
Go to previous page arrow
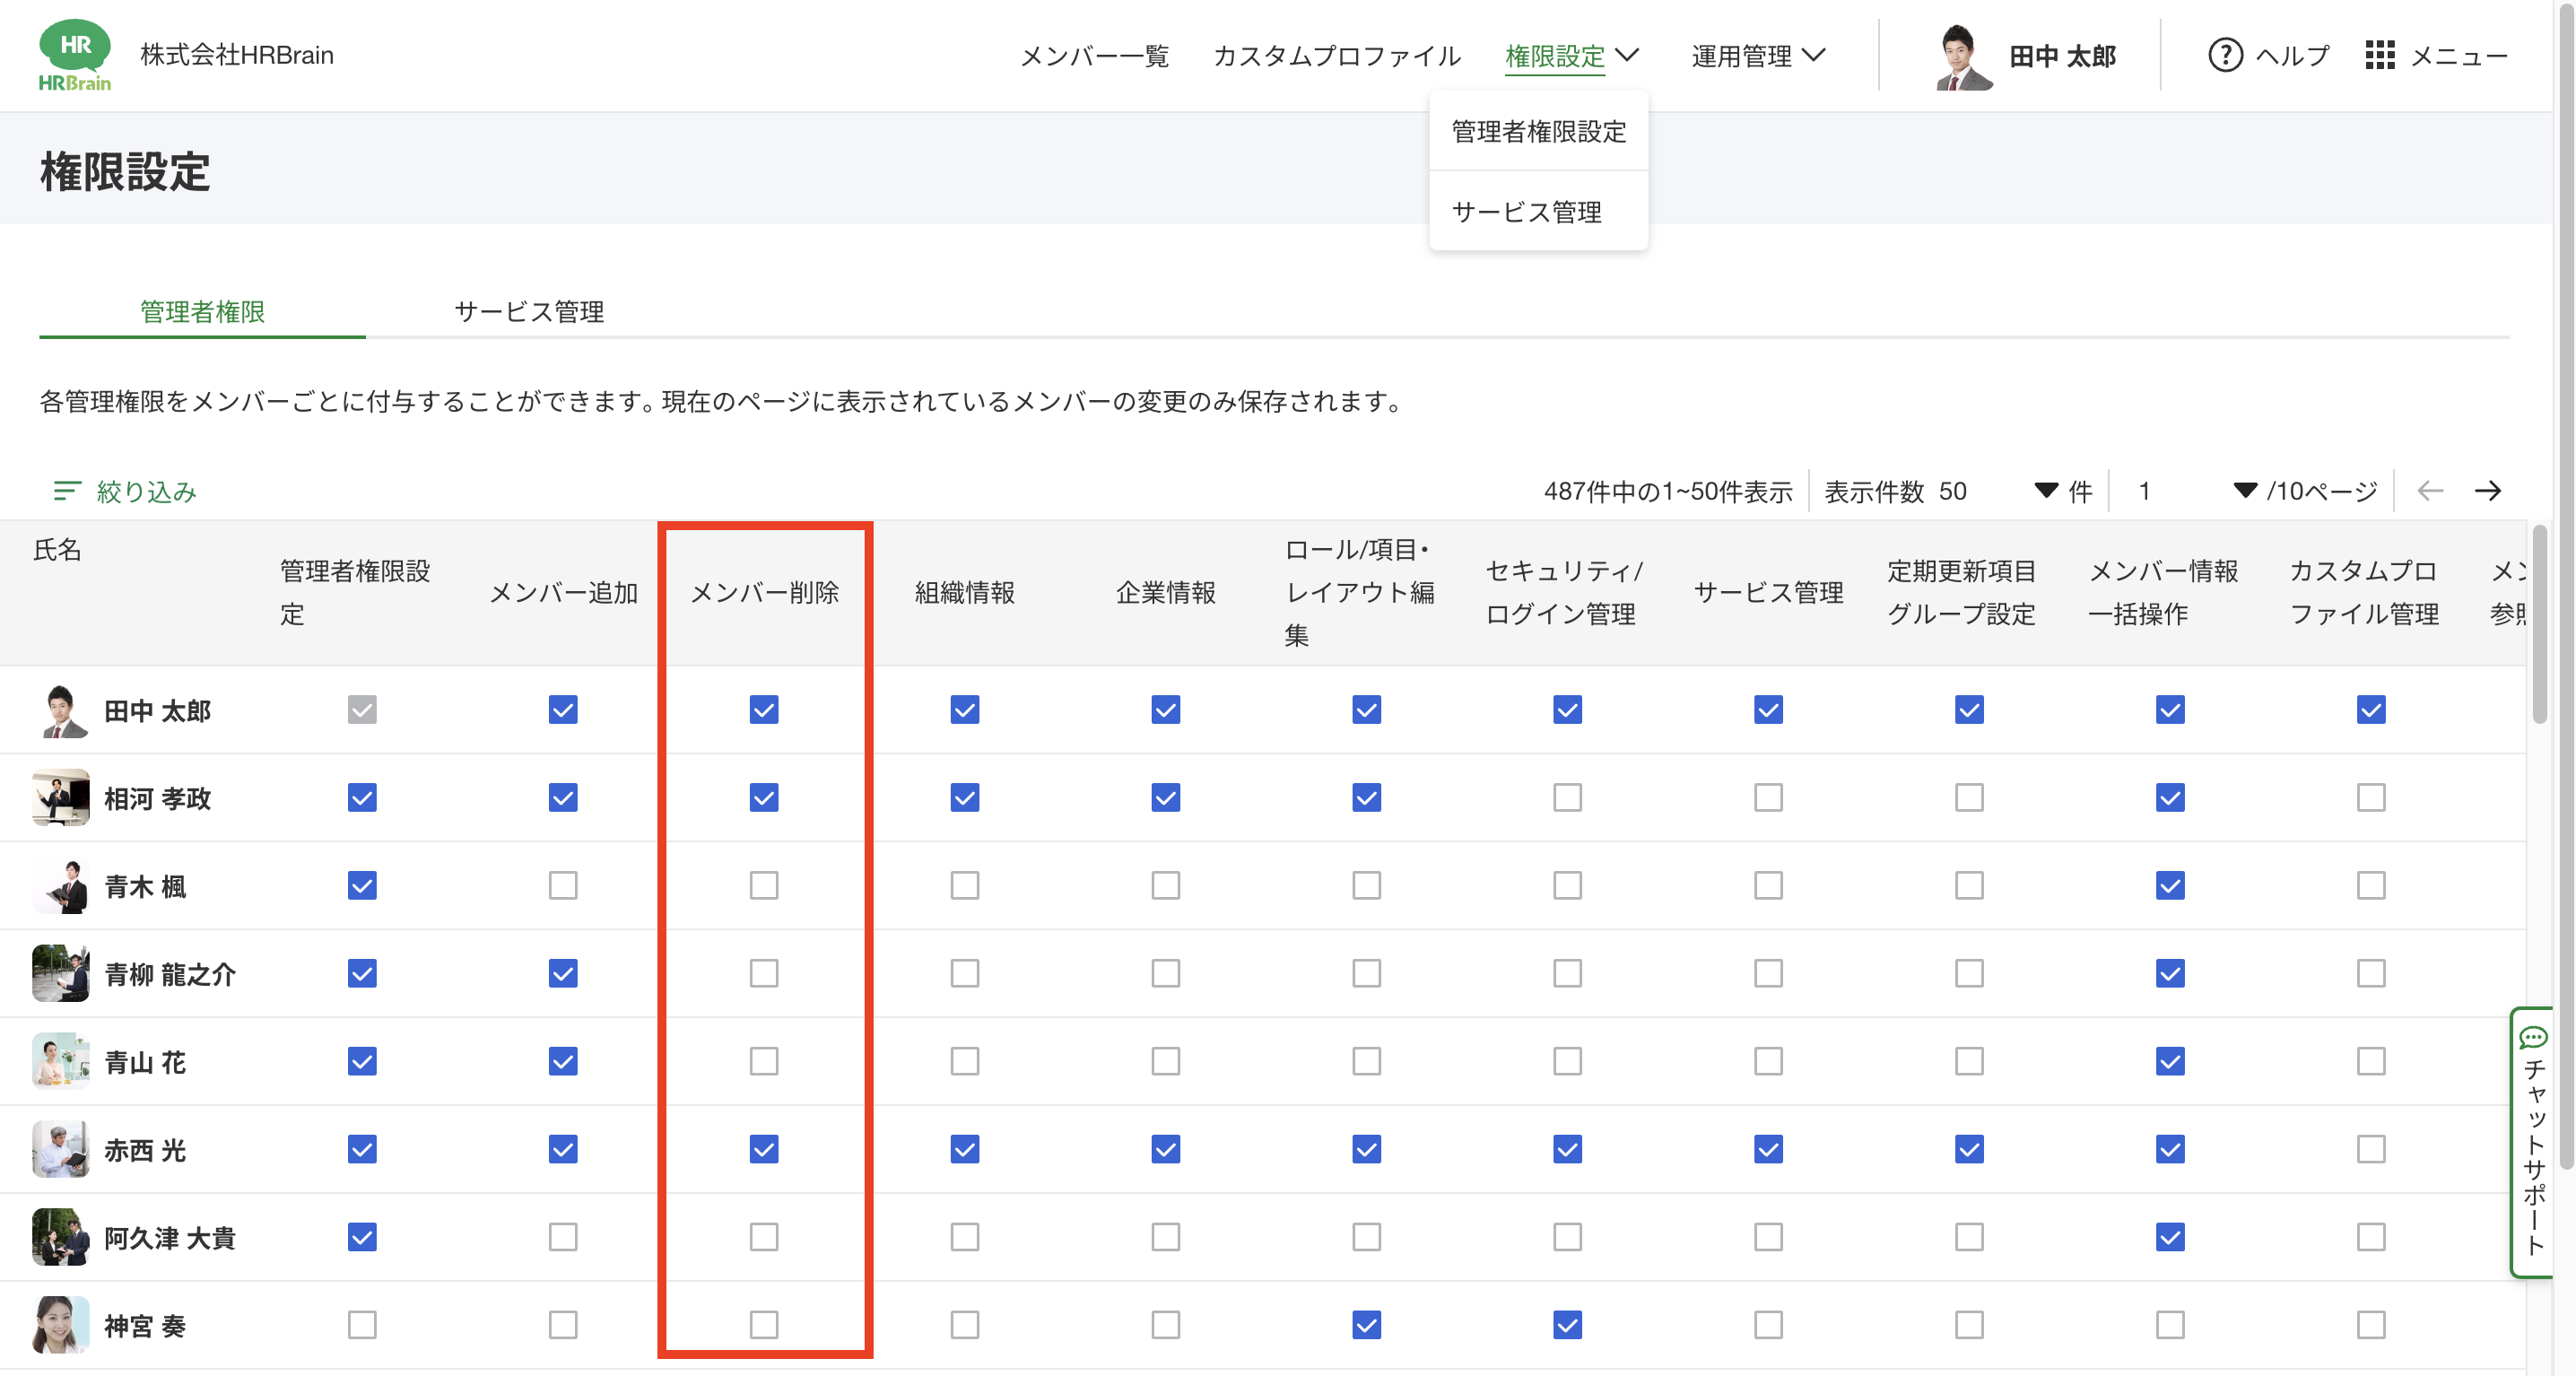(x=2430, y=491)
